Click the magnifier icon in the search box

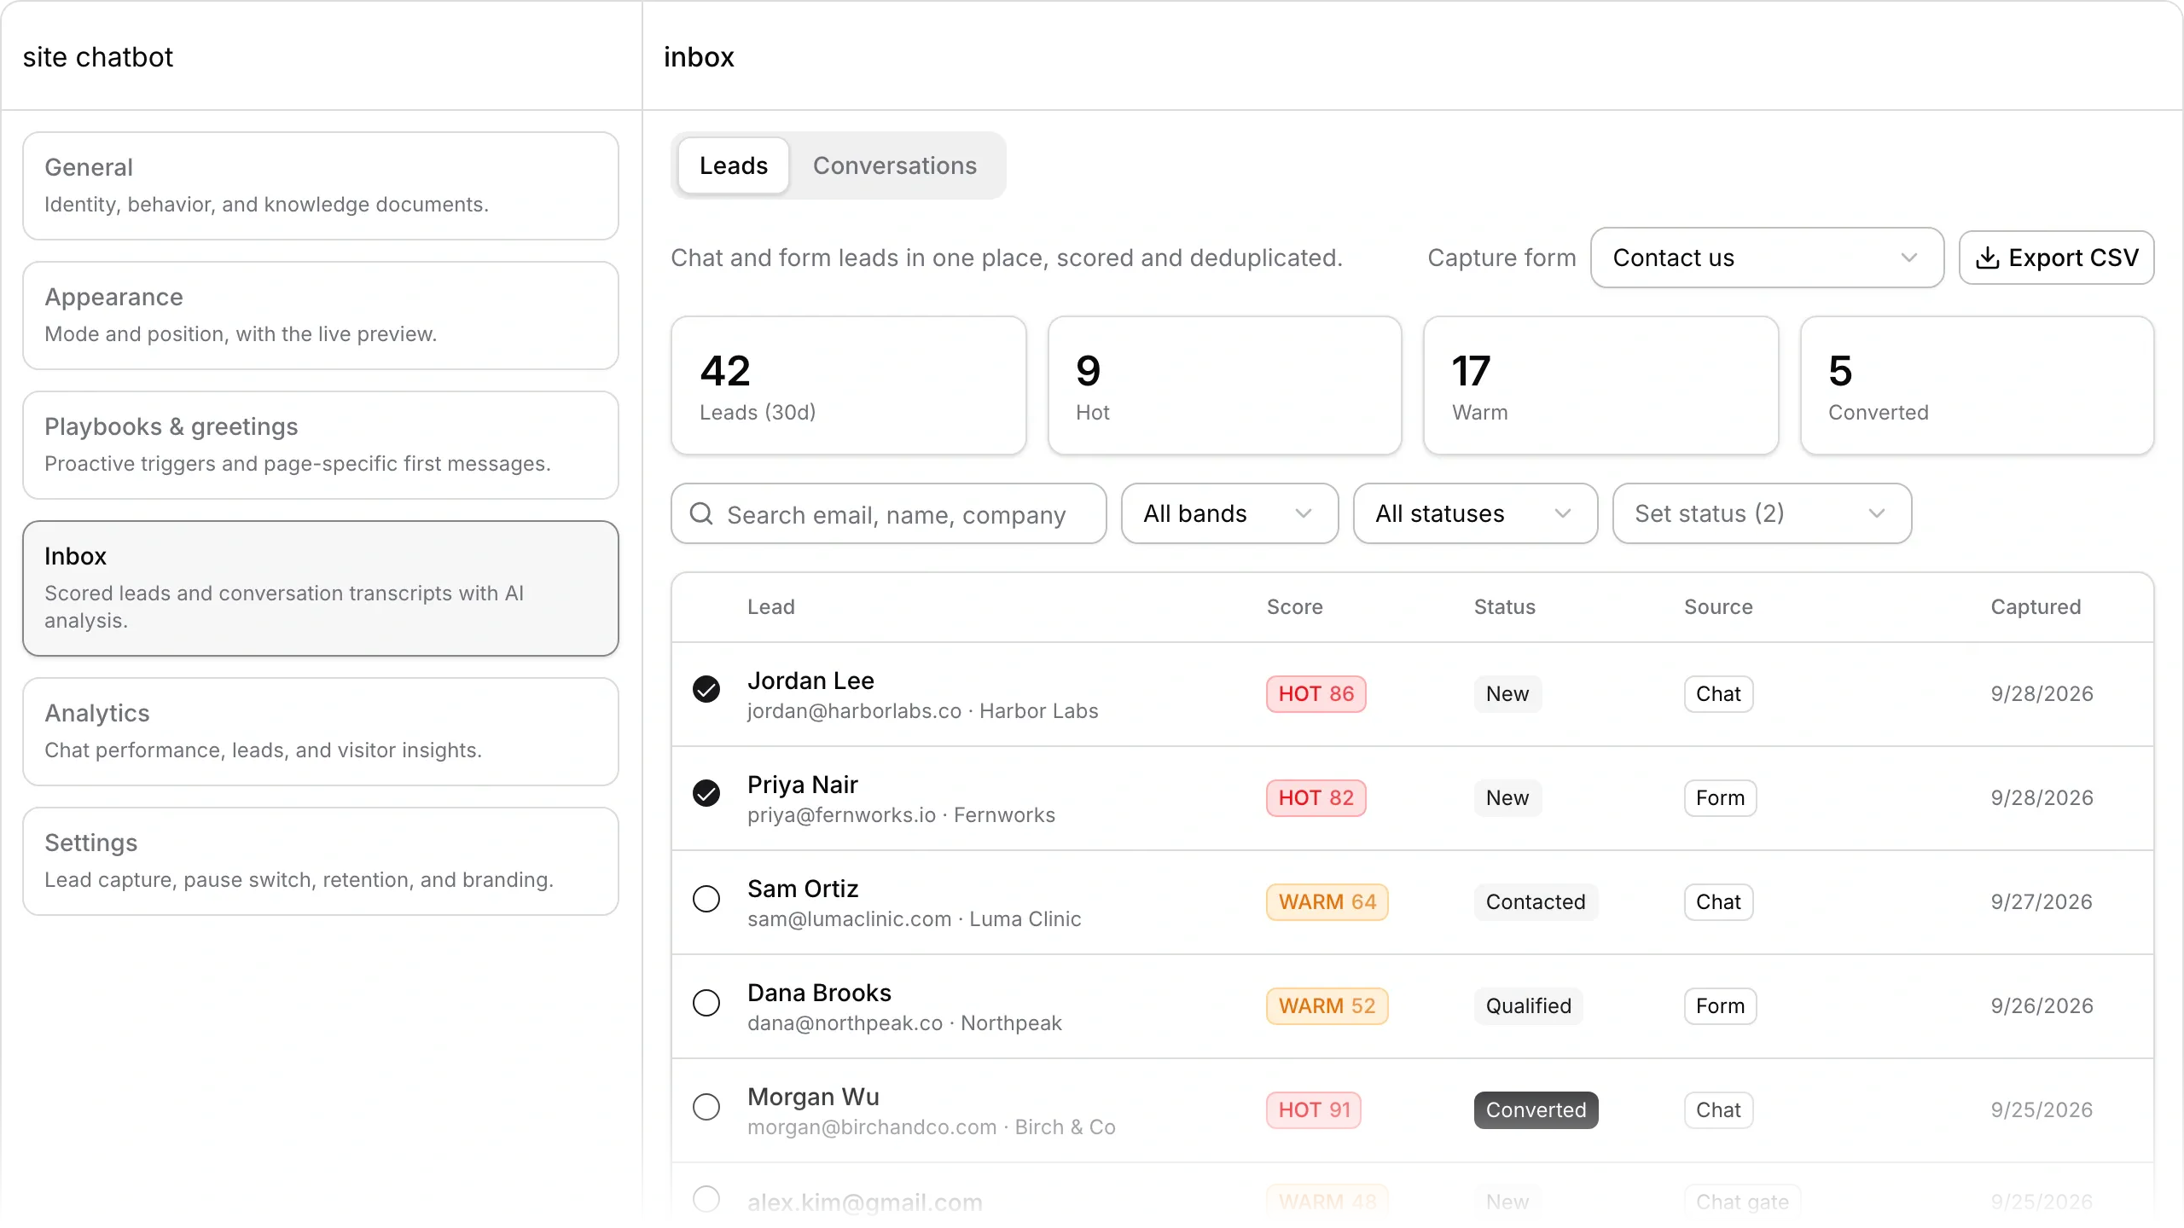(x=701, y=513)
